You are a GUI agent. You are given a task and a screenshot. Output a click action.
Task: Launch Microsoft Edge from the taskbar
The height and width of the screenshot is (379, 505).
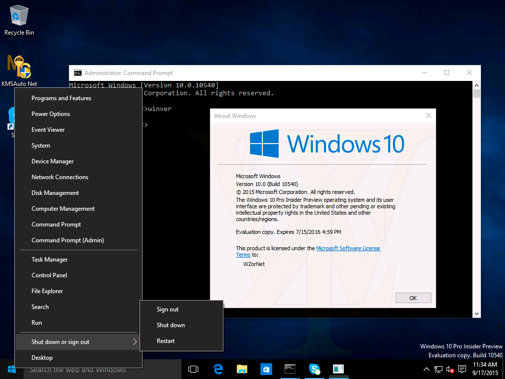(x=218, y=369)
